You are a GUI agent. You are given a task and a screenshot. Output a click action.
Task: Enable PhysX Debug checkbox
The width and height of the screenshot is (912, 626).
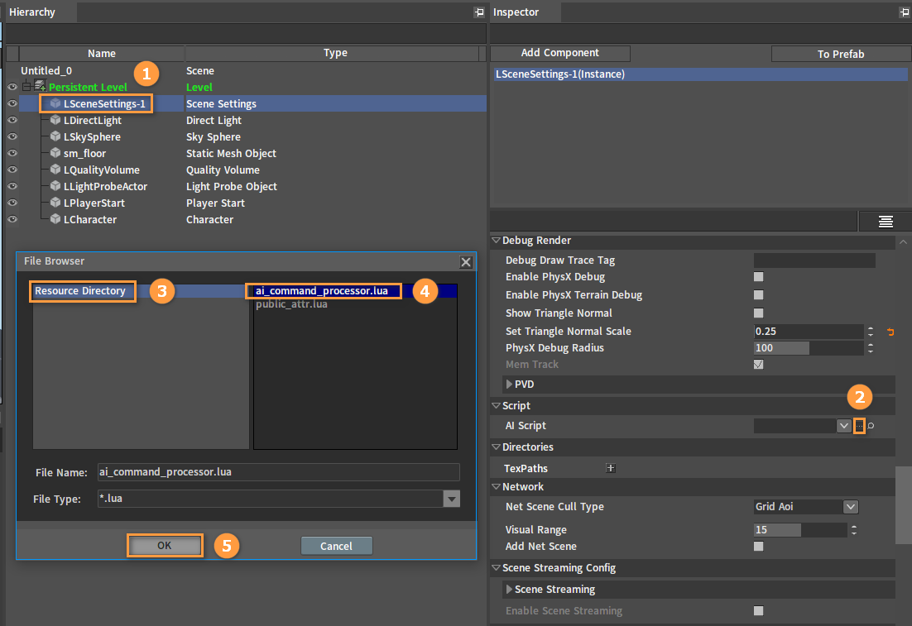coord(758,277)
